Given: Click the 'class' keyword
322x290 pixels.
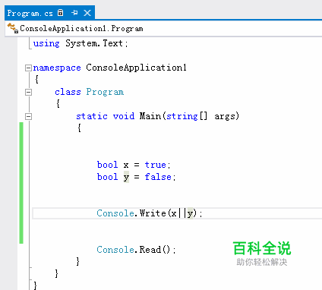Looking at the screenshot, I should click(x=68, y=92).
